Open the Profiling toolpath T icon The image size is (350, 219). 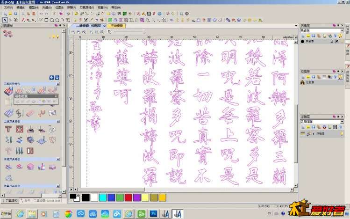coord(8,129)
